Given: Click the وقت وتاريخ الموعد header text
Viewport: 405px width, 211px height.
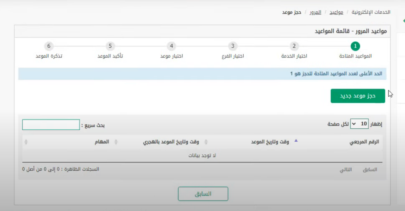Looking at the screenshot, I should 270,142.
